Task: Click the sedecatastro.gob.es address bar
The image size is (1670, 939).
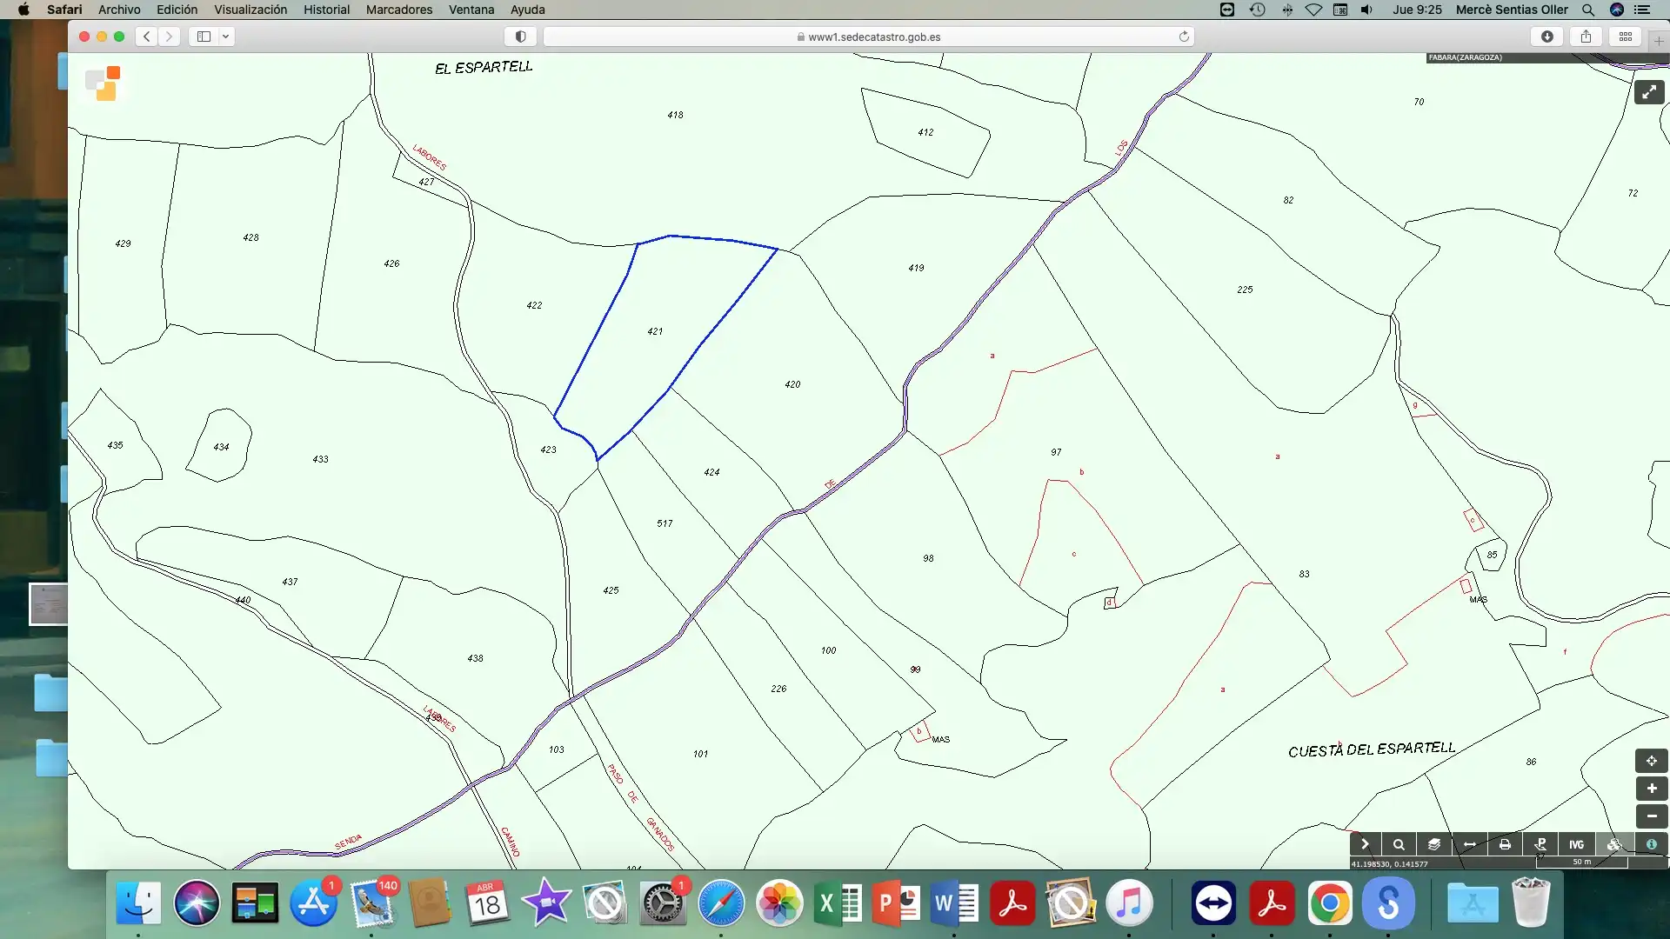Action: 868,37
